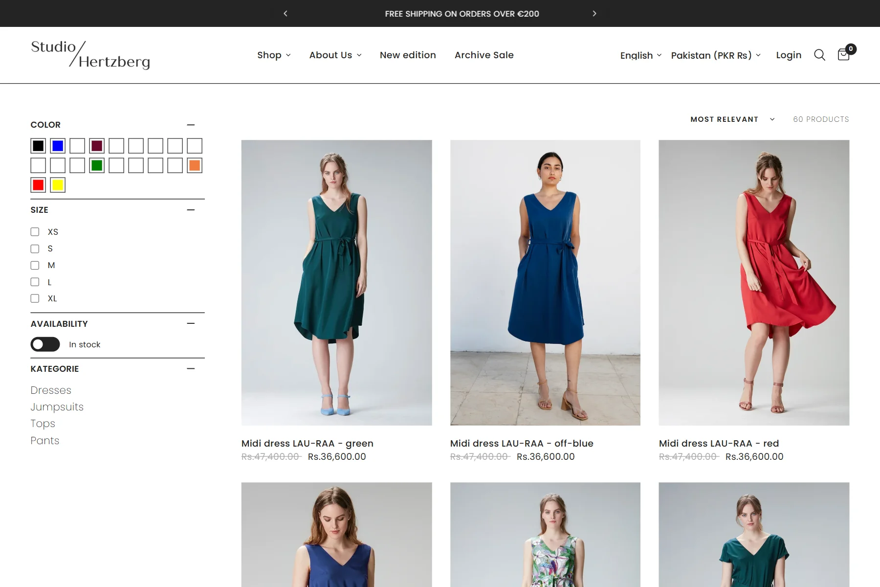Open the shopping cart bag icon
Image resolution: width=880 pixels, height=587 pixels.
click(x=844, y=54)
